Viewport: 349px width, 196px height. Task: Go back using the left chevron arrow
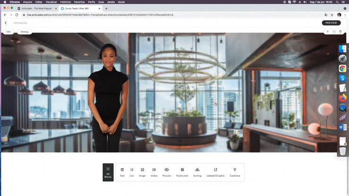6,23
